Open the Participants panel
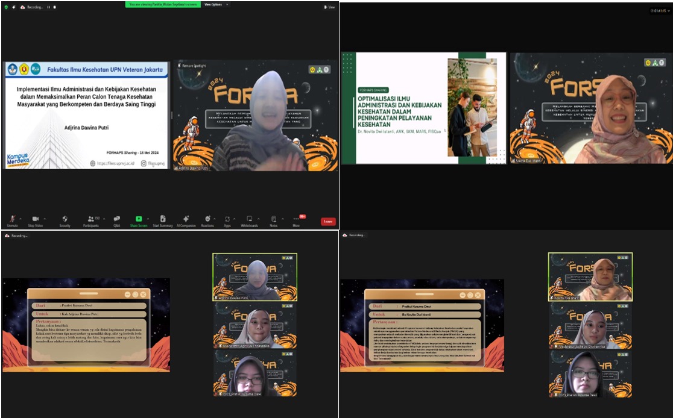The width and height of the screenshot is (673, 418). click(x=90, y=219)
